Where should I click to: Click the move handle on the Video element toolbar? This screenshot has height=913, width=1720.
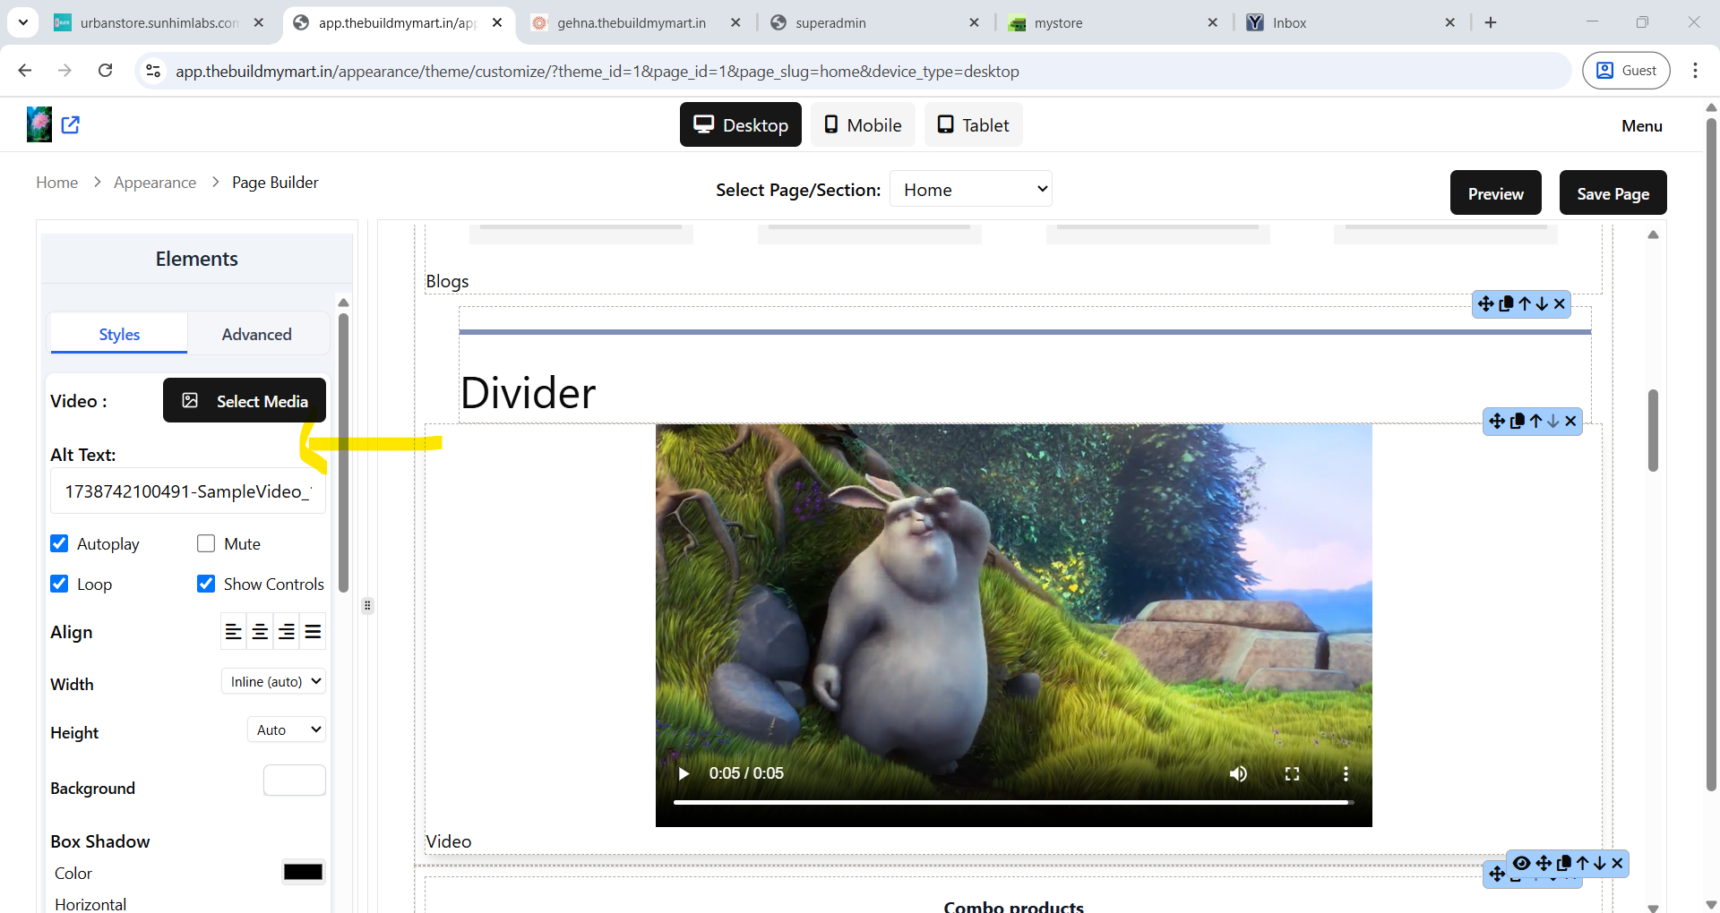1497,421
